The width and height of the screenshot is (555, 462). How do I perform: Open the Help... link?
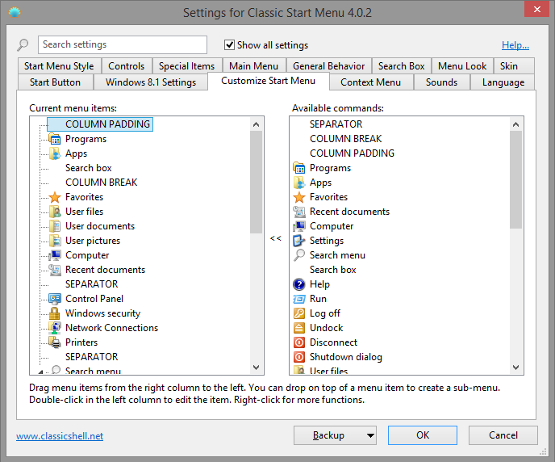pos(515,45)
